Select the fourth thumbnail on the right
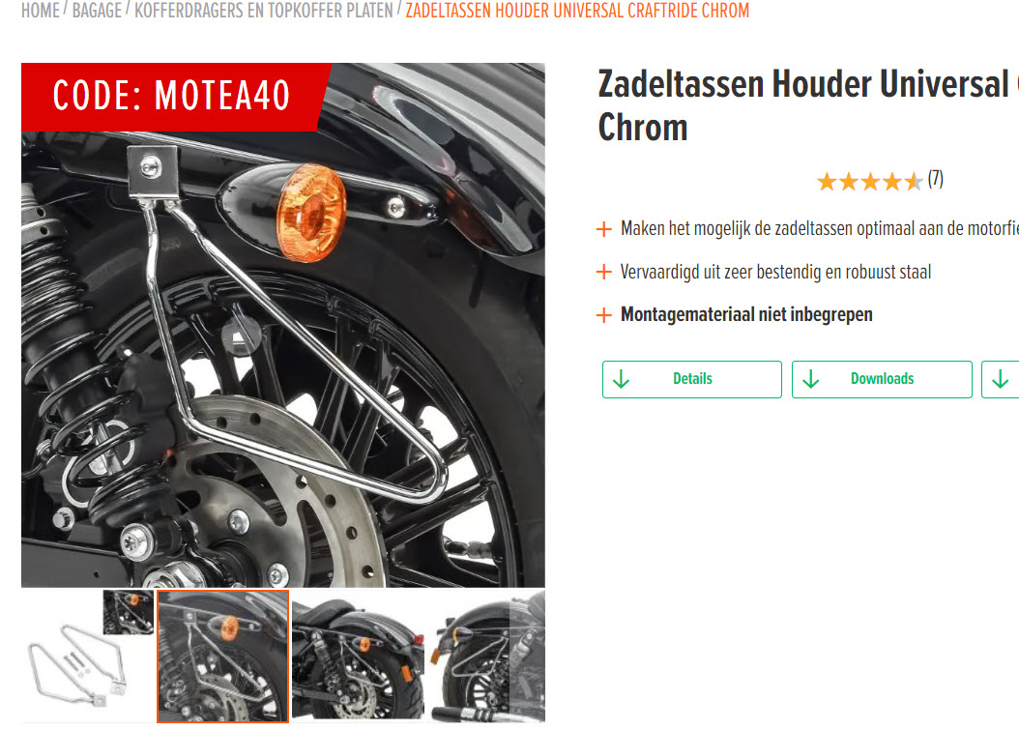This screenshot has height=731, width=1019. click(486, 657)
